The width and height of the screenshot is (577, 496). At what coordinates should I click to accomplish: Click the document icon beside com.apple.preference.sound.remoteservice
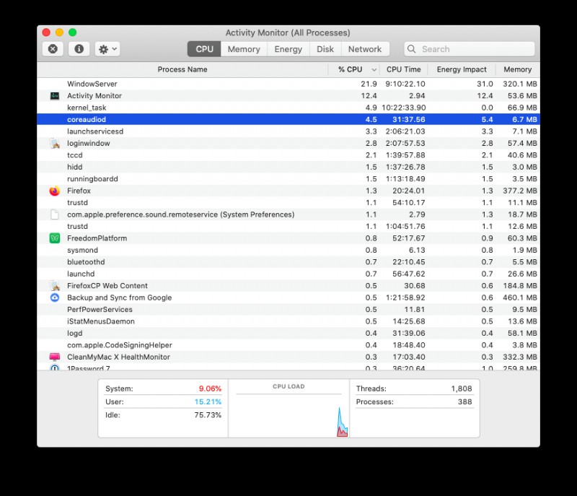(x=55, y=214)
